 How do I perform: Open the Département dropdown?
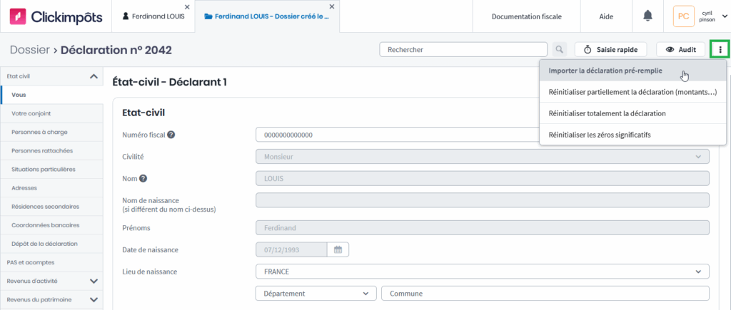316,294
